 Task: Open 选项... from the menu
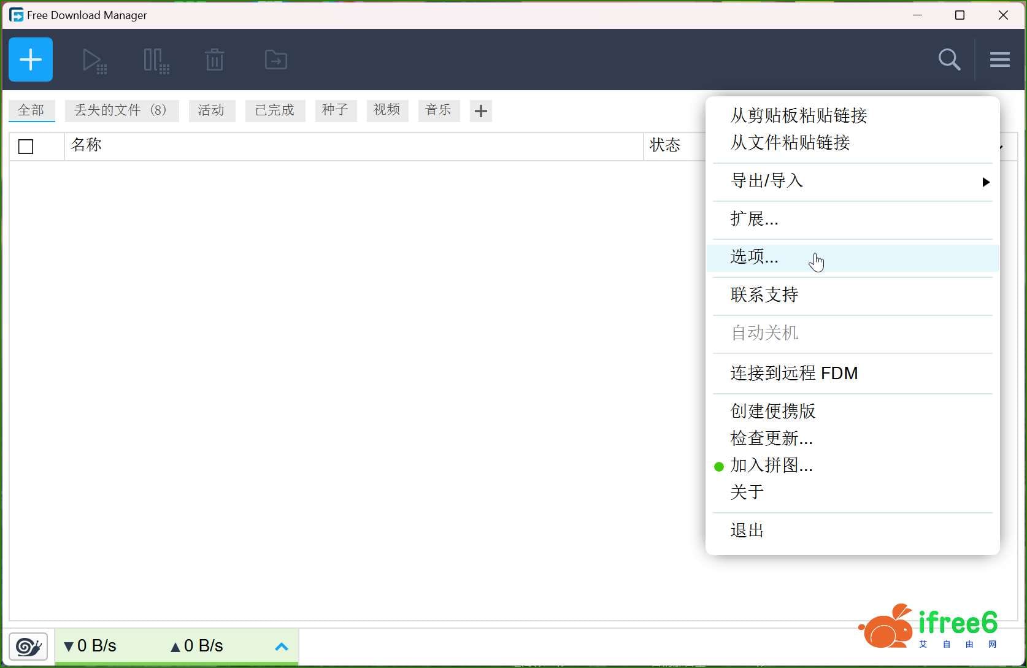pyautogui.click(x=754, y=257)
